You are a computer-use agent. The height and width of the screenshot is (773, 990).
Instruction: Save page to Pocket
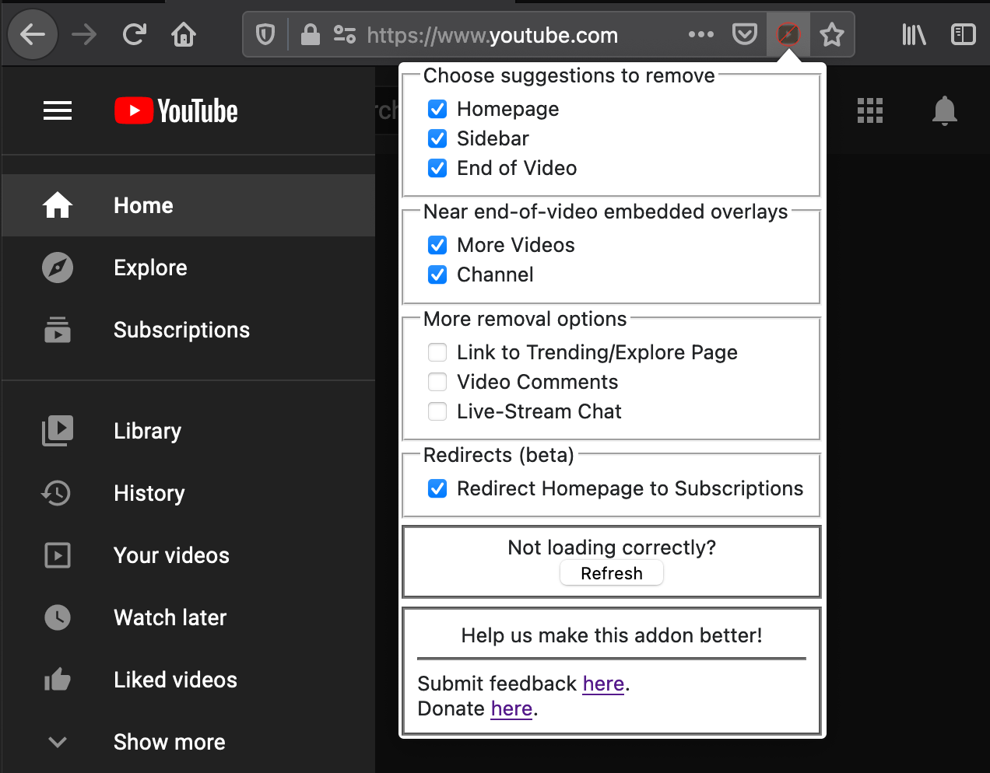pyautogui.click(x=744, y=35)
